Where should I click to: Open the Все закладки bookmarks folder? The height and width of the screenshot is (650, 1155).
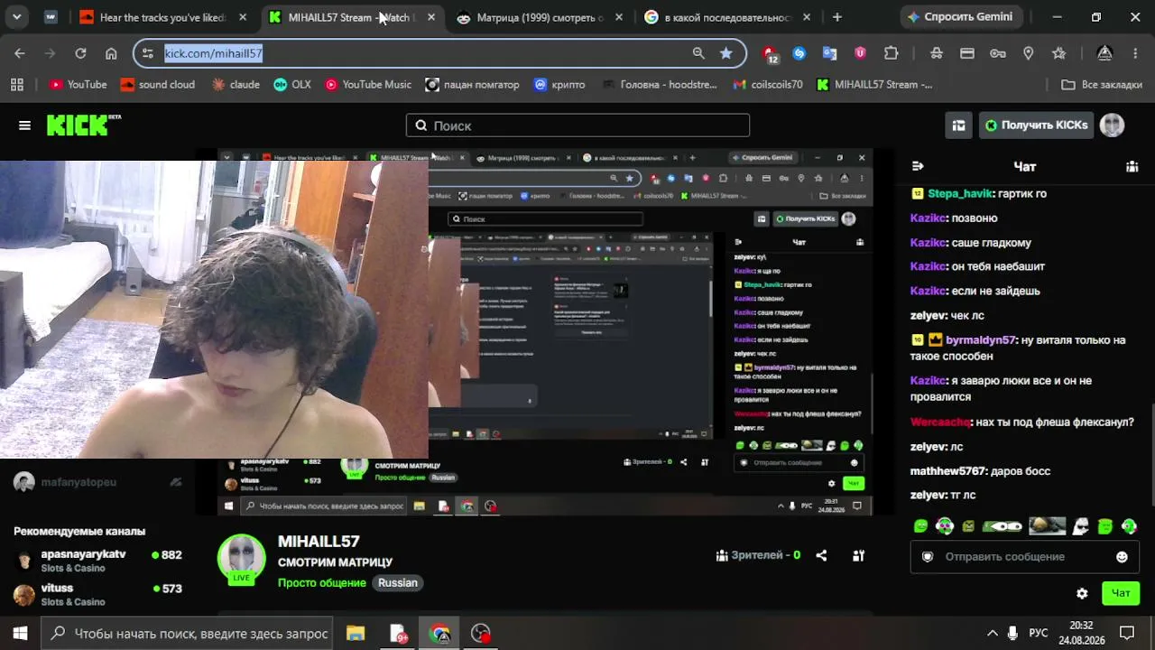(1102, 85)
